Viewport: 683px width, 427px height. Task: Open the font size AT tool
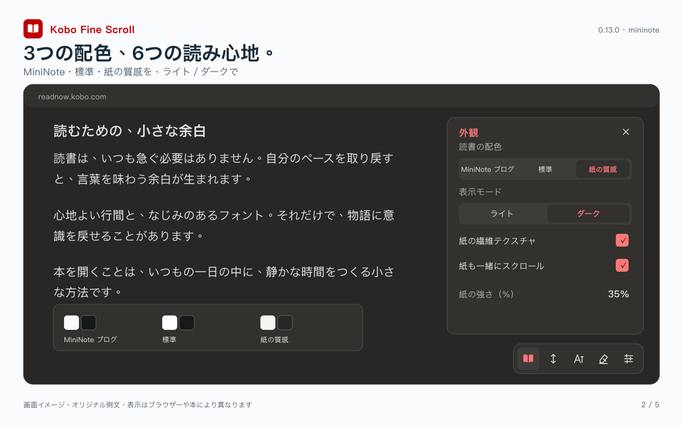(x=578, y=359)
